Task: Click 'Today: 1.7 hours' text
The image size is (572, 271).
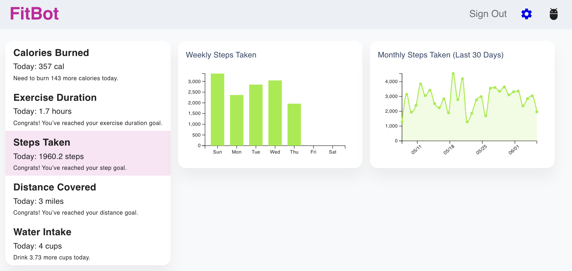Action: [x=42, y=111]
